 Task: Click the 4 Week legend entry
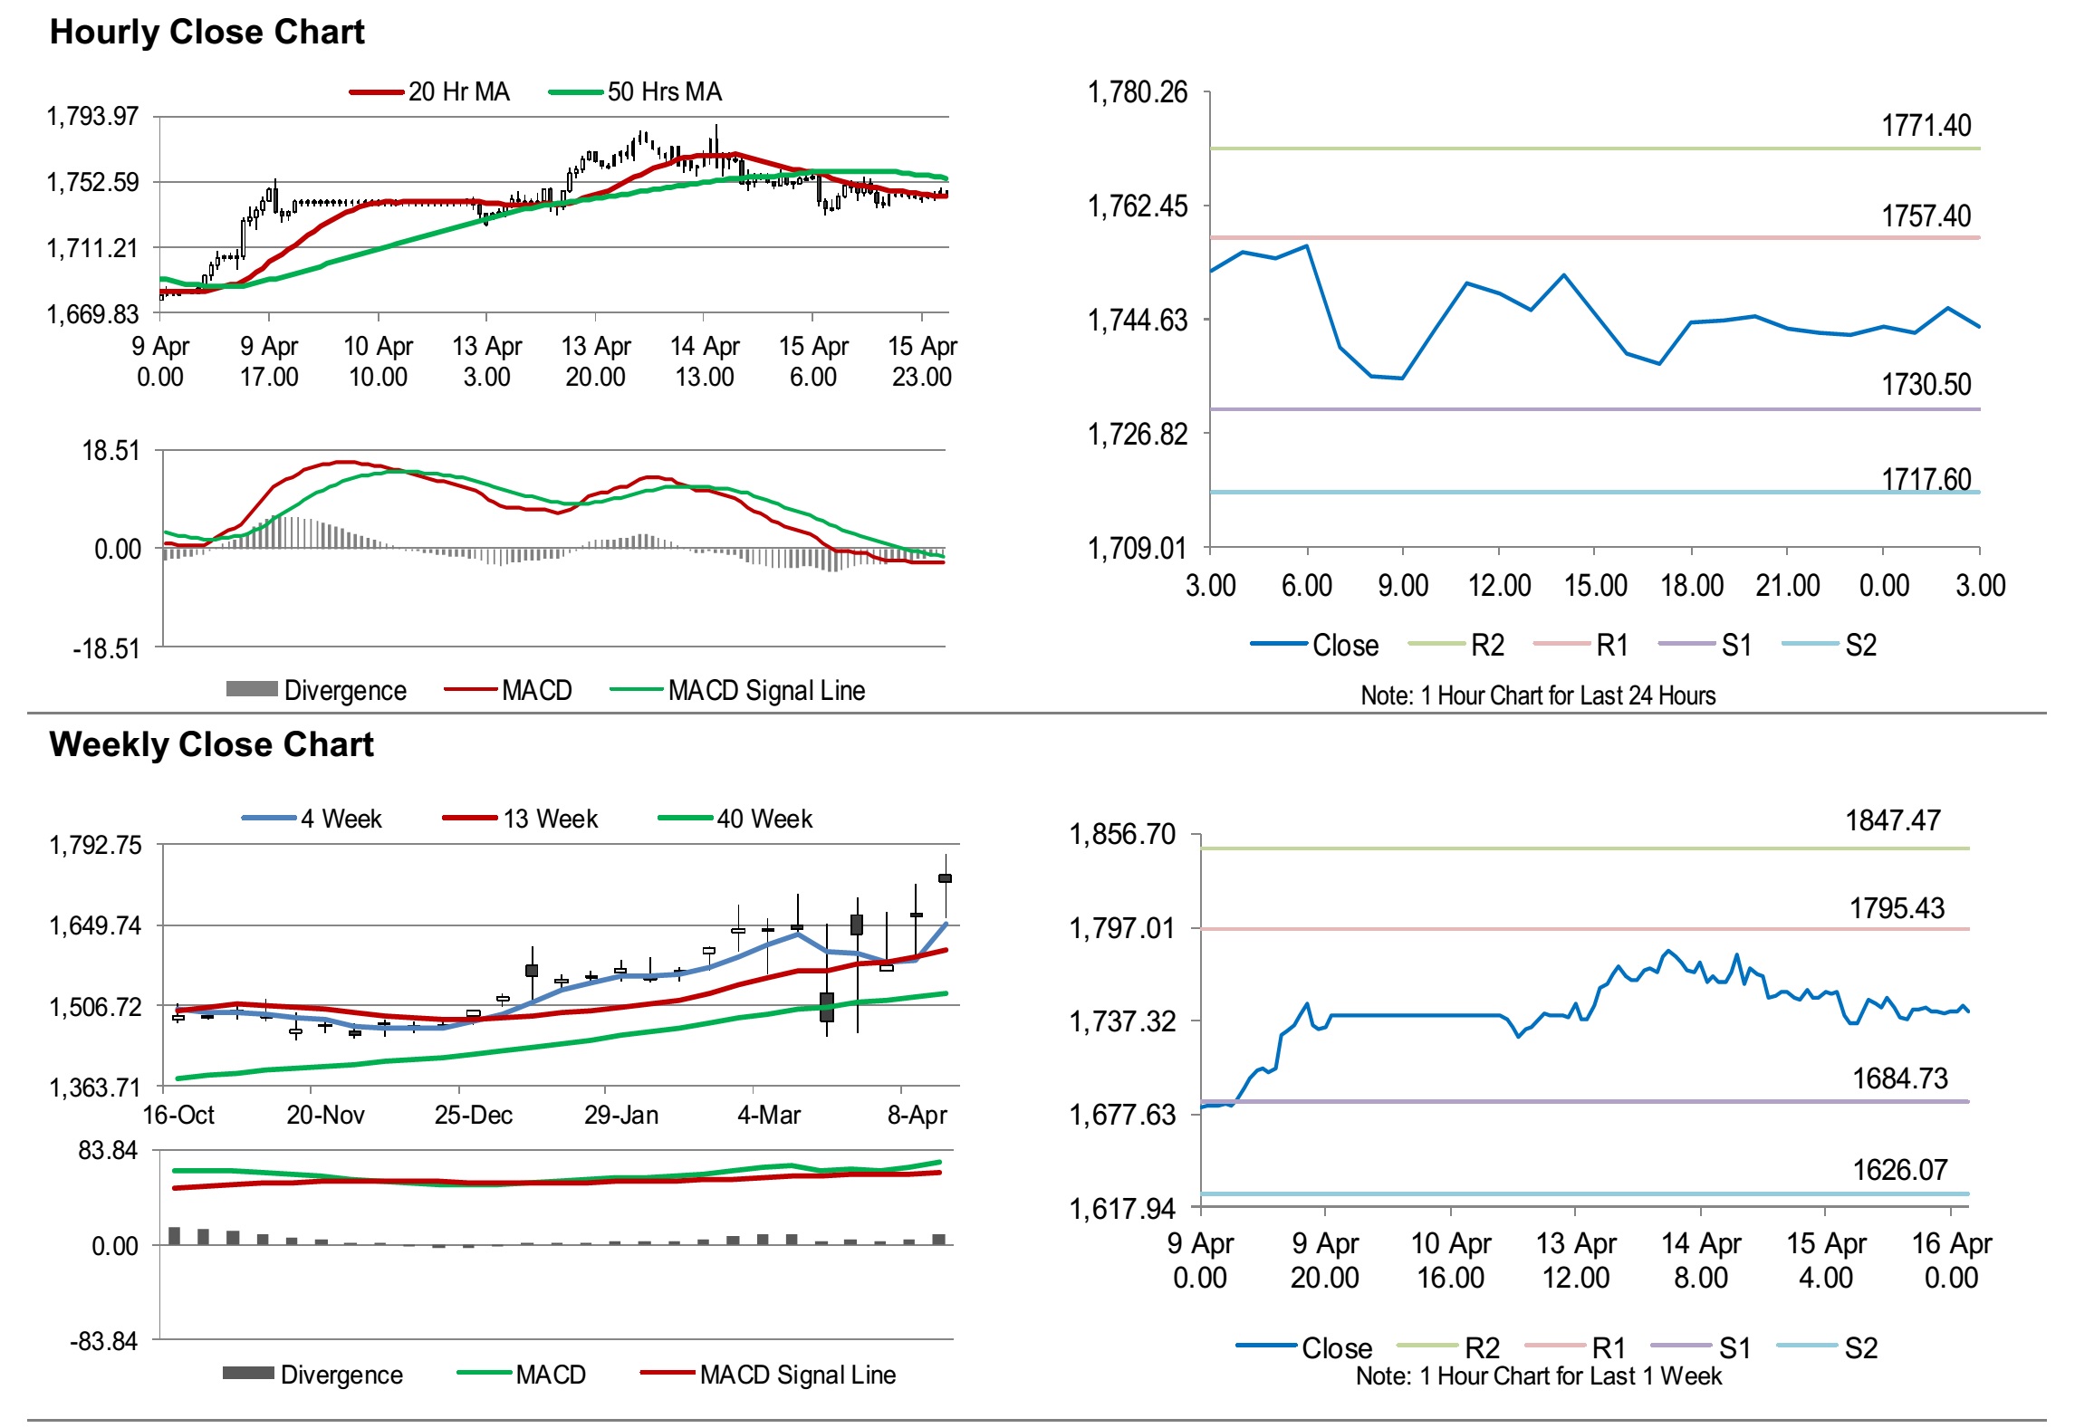[341, 819]
